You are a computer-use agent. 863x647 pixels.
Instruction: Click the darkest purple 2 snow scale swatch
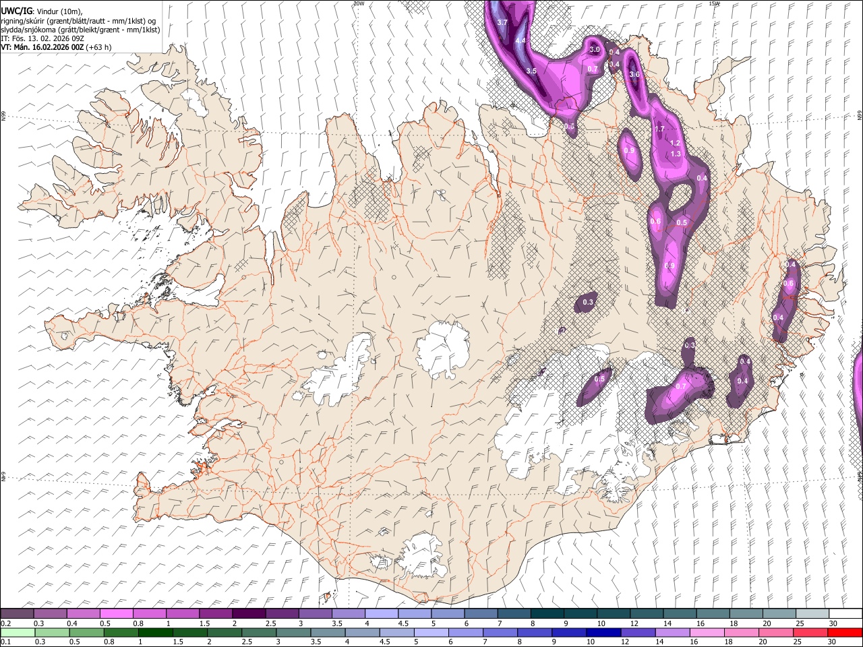click(248, 613)
